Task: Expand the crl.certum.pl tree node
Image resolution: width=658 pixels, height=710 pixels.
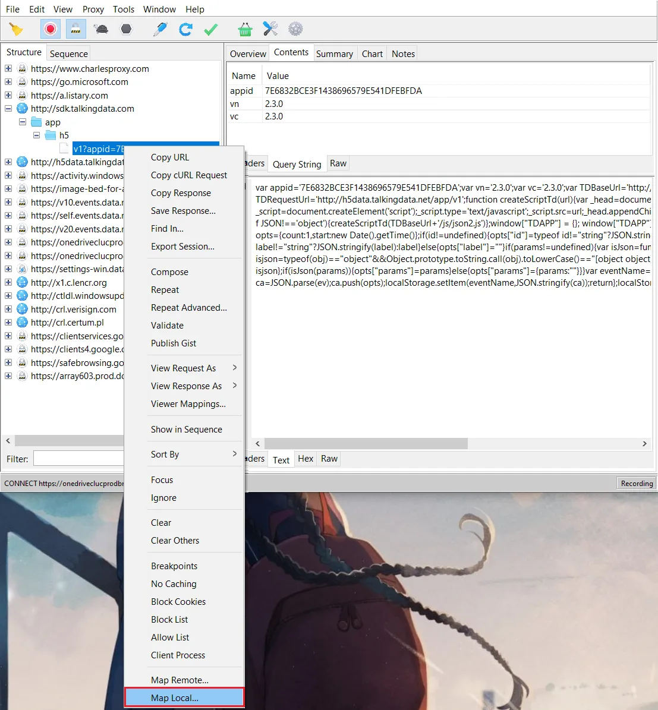Action: point(8,323)
